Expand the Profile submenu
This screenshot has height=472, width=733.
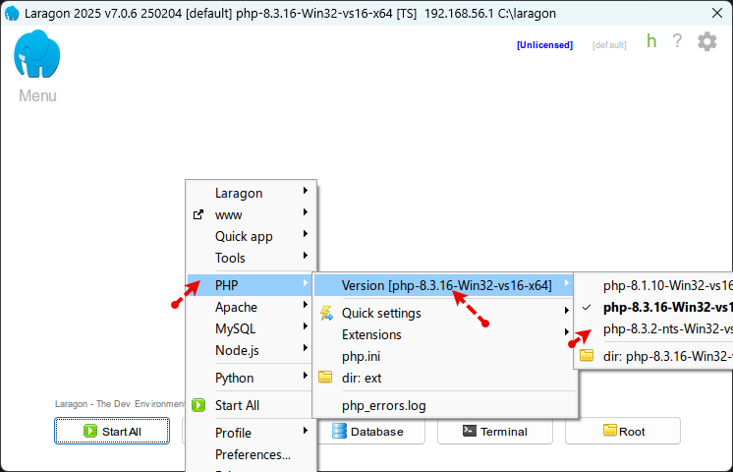(251, 433)
